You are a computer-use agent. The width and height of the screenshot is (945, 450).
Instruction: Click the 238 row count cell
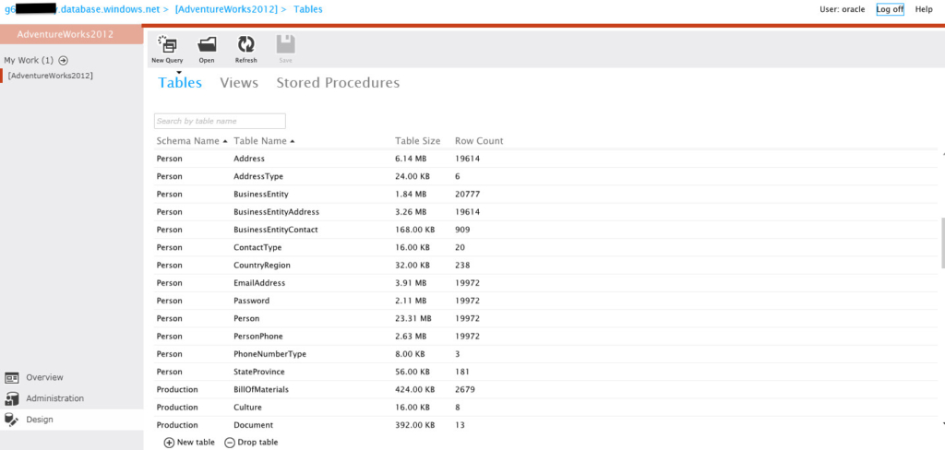(463, 265)
